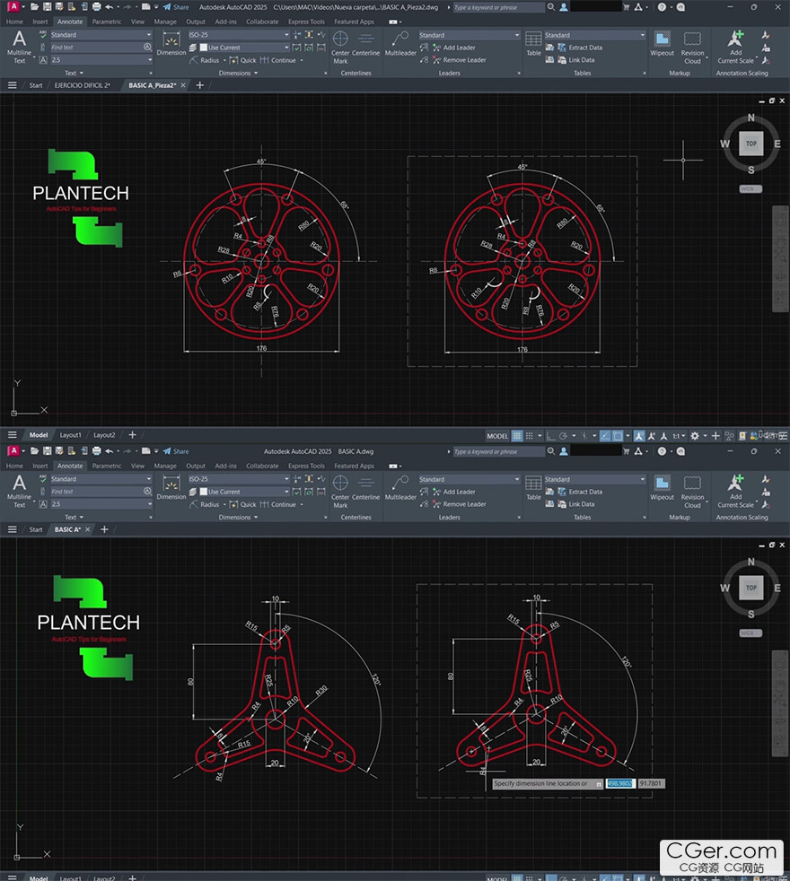Click Radius dimension button in bottom window
Screen dimensions: 790x881
click(206, 504)
